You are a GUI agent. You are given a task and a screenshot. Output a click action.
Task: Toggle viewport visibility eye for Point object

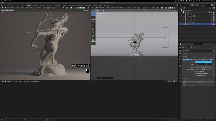(x=212, y=24)
